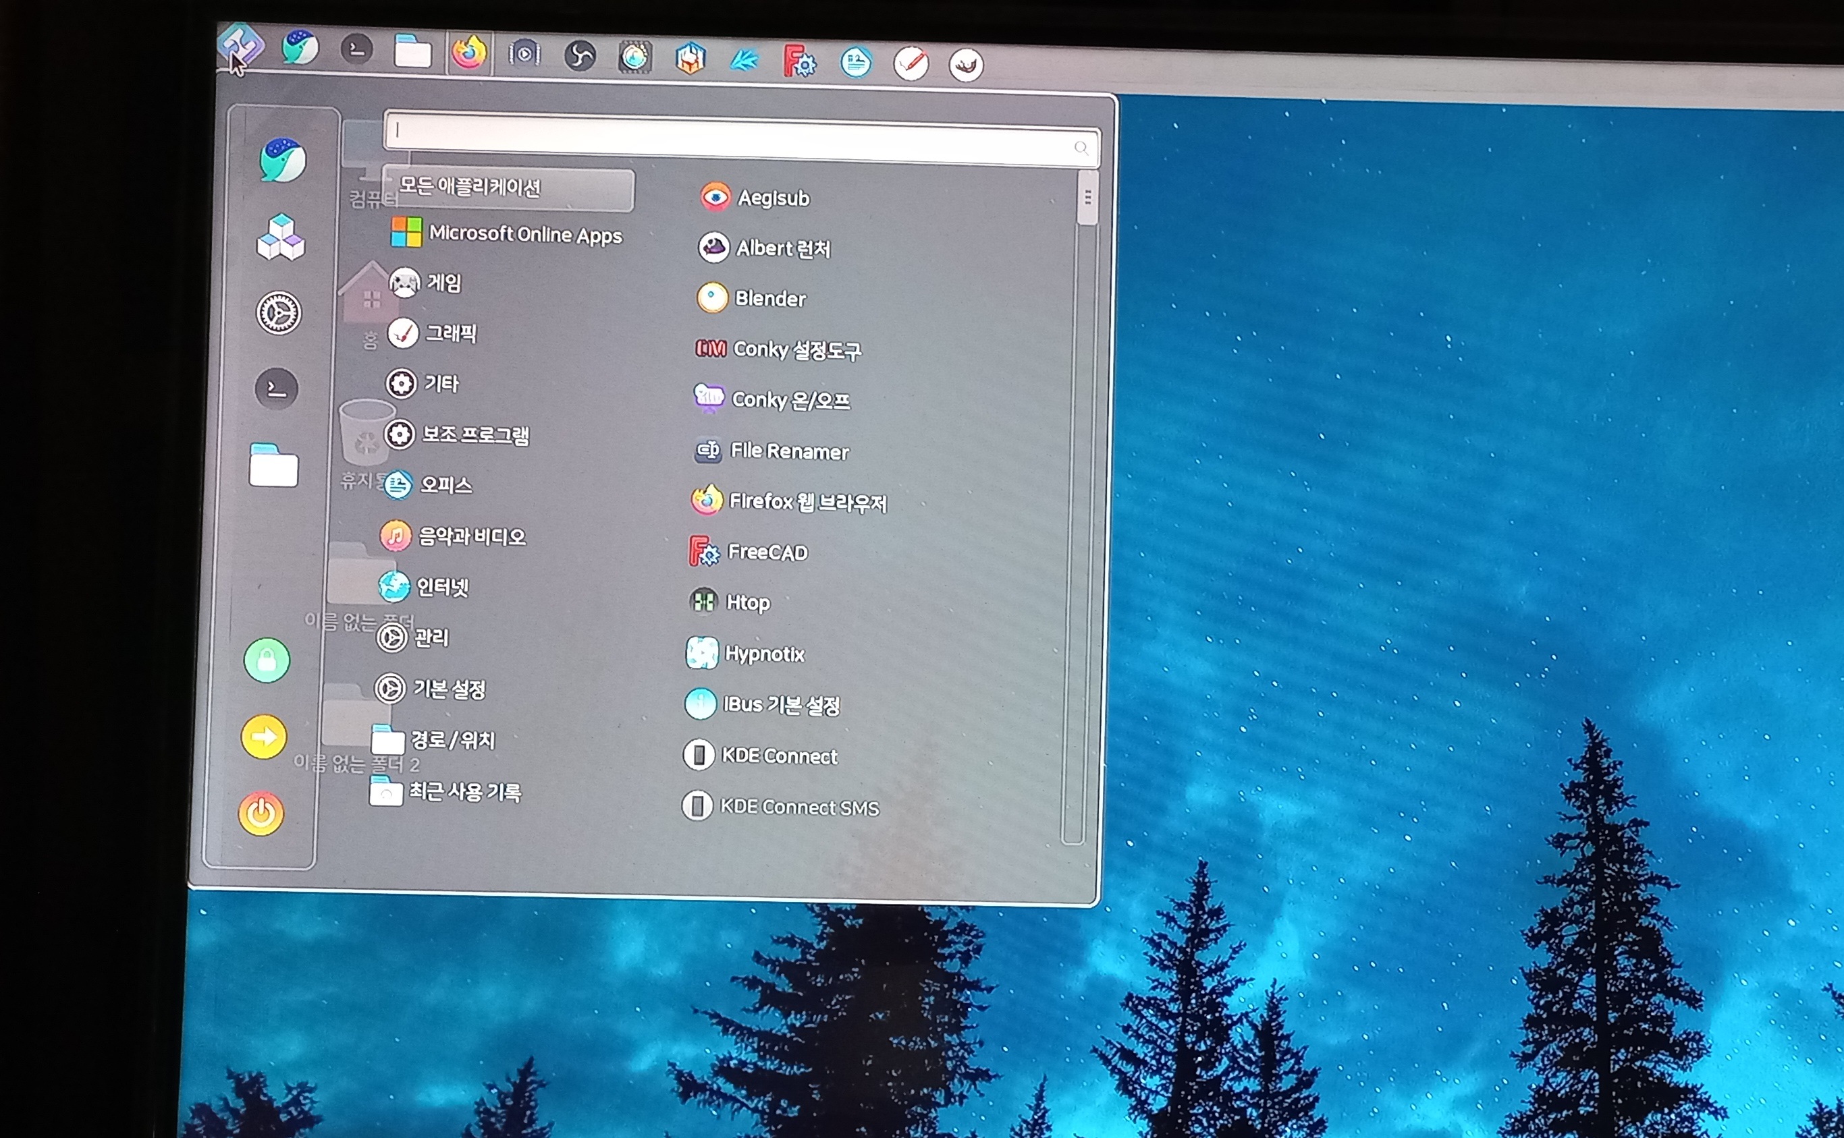Launch Albert 런처 from the application list
The height and width of the screenshot is (1138, 1844).
[764, 248]
